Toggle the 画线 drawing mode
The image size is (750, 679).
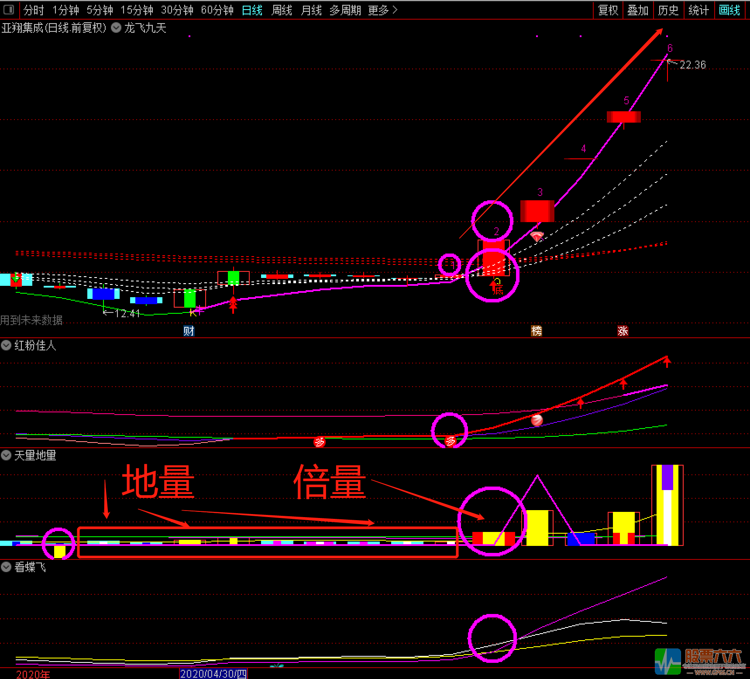[729, 10]
